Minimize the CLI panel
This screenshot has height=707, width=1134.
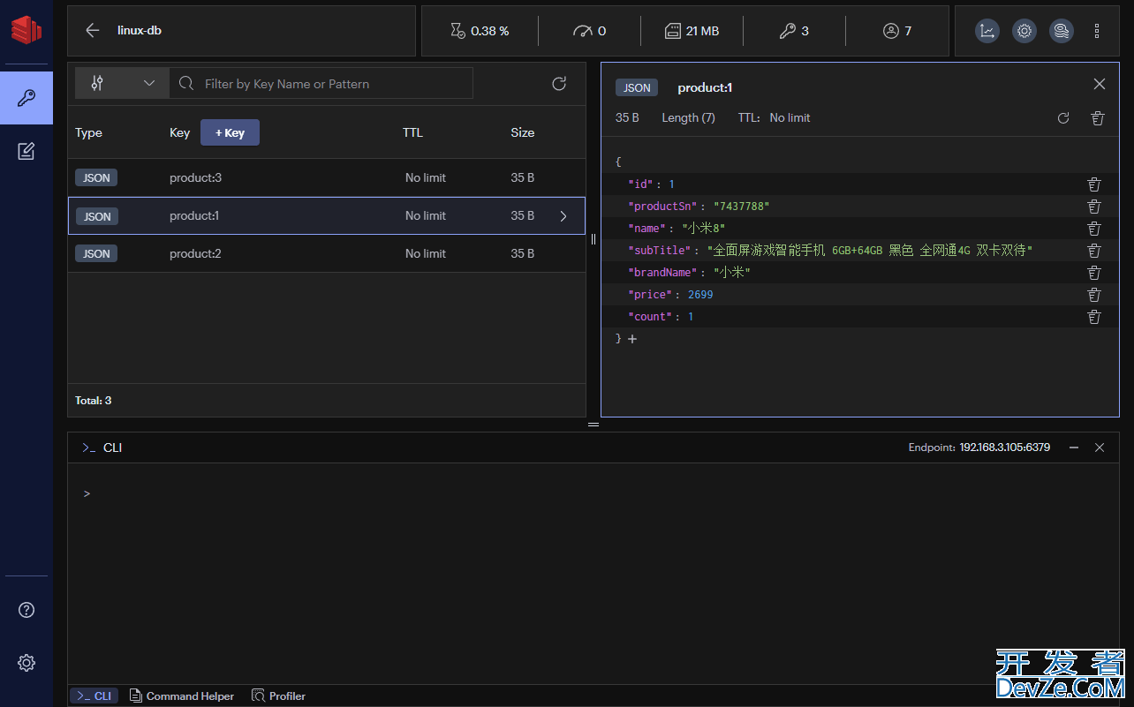[1074, 448]
